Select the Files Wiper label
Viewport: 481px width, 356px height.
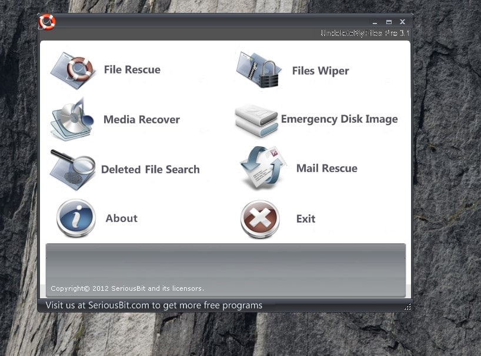pyautogui.click(x=320, y=71)
